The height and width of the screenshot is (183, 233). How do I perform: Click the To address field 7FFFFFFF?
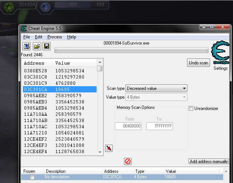[159, 126]
